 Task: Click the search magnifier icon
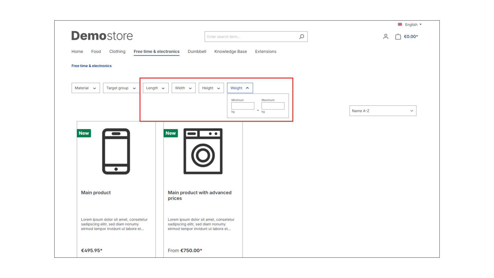(302, 37)
